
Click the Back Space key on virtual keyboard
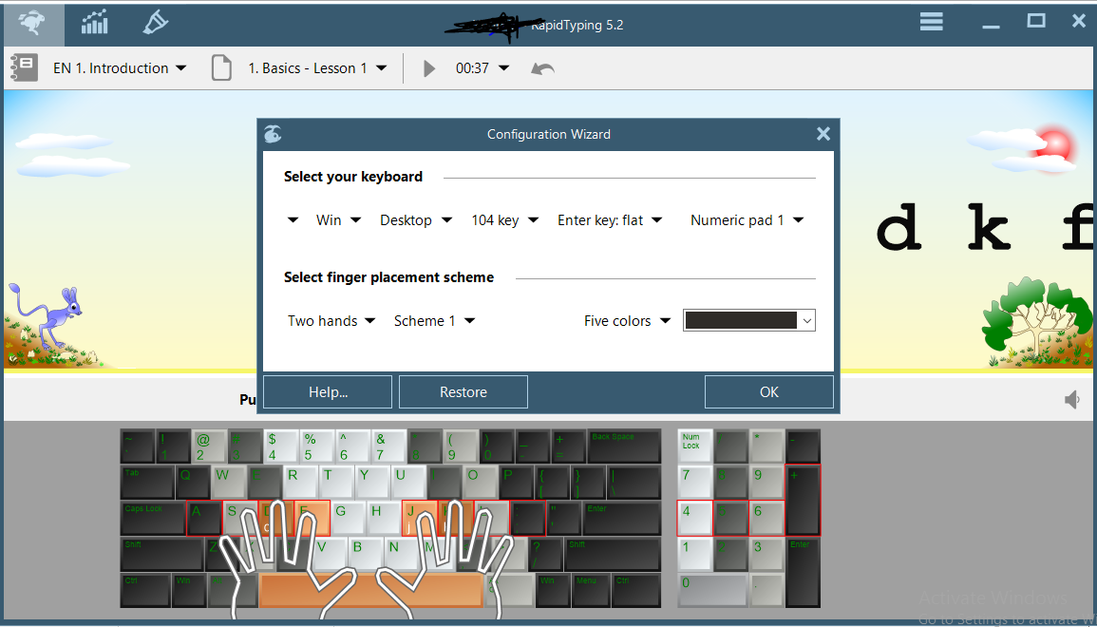click(624, 446)
